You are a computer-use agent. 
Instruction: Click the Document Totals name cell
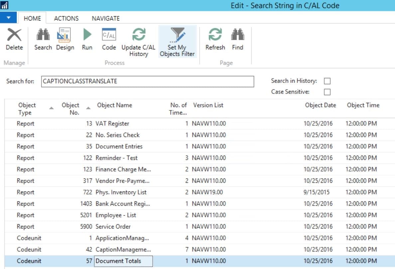click(123, 261)
